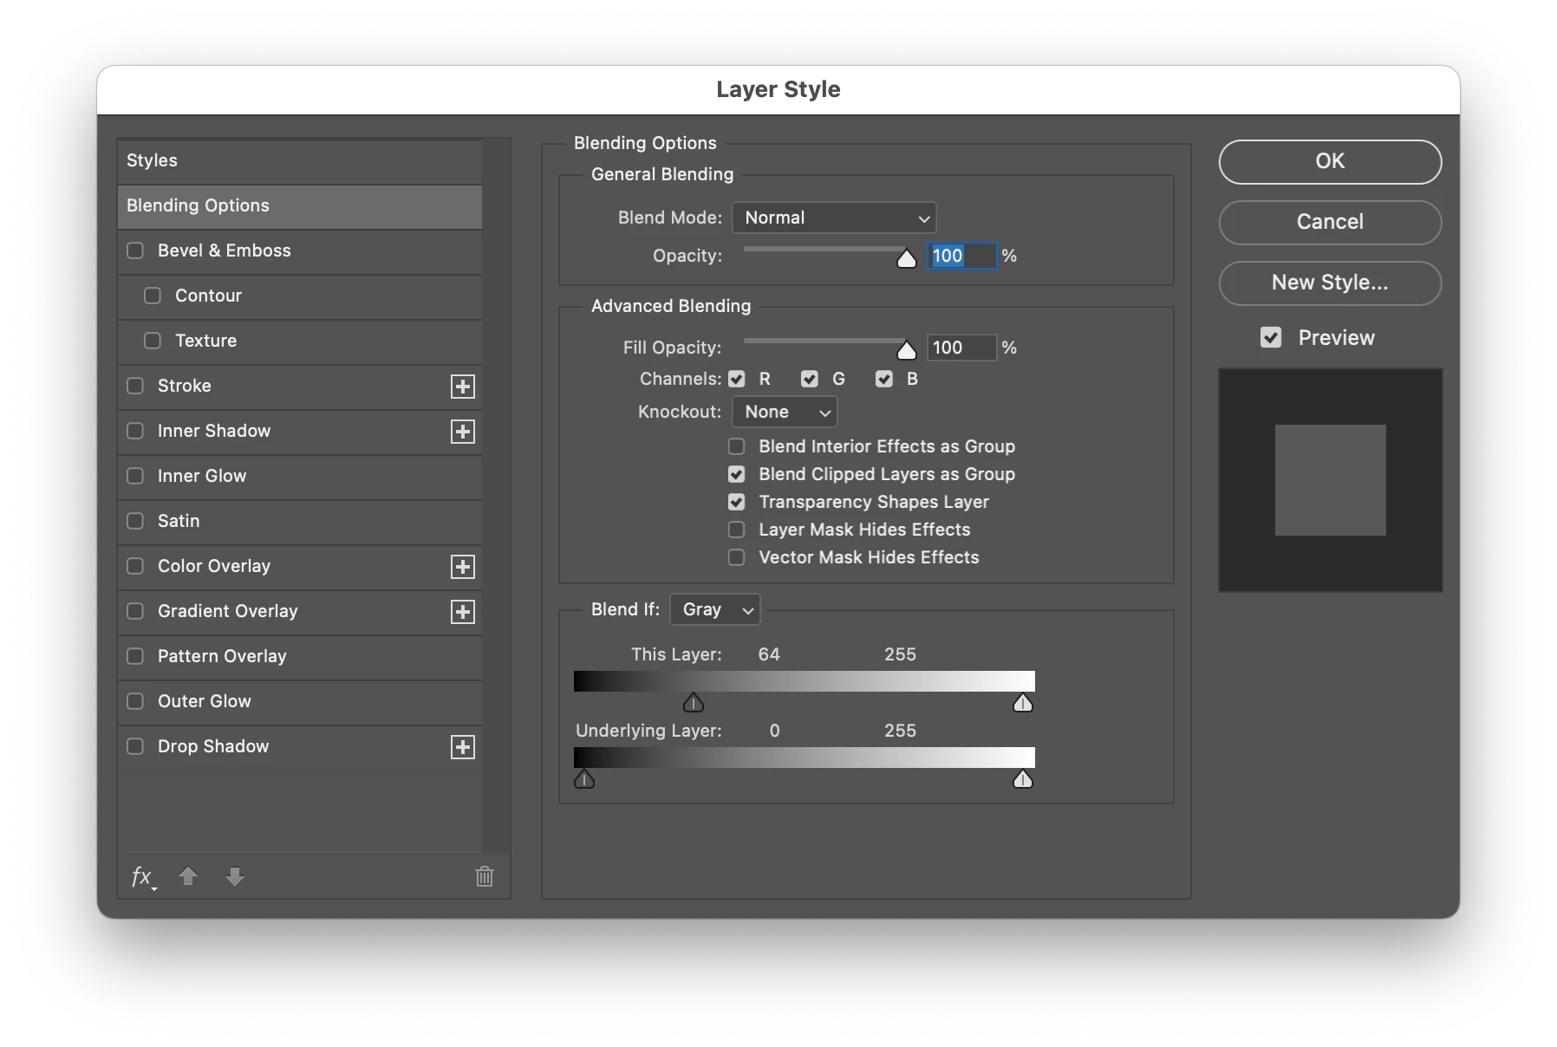Open the Blend If Gray dropdown
1557x1047 pixels.
tap(715, 609)
